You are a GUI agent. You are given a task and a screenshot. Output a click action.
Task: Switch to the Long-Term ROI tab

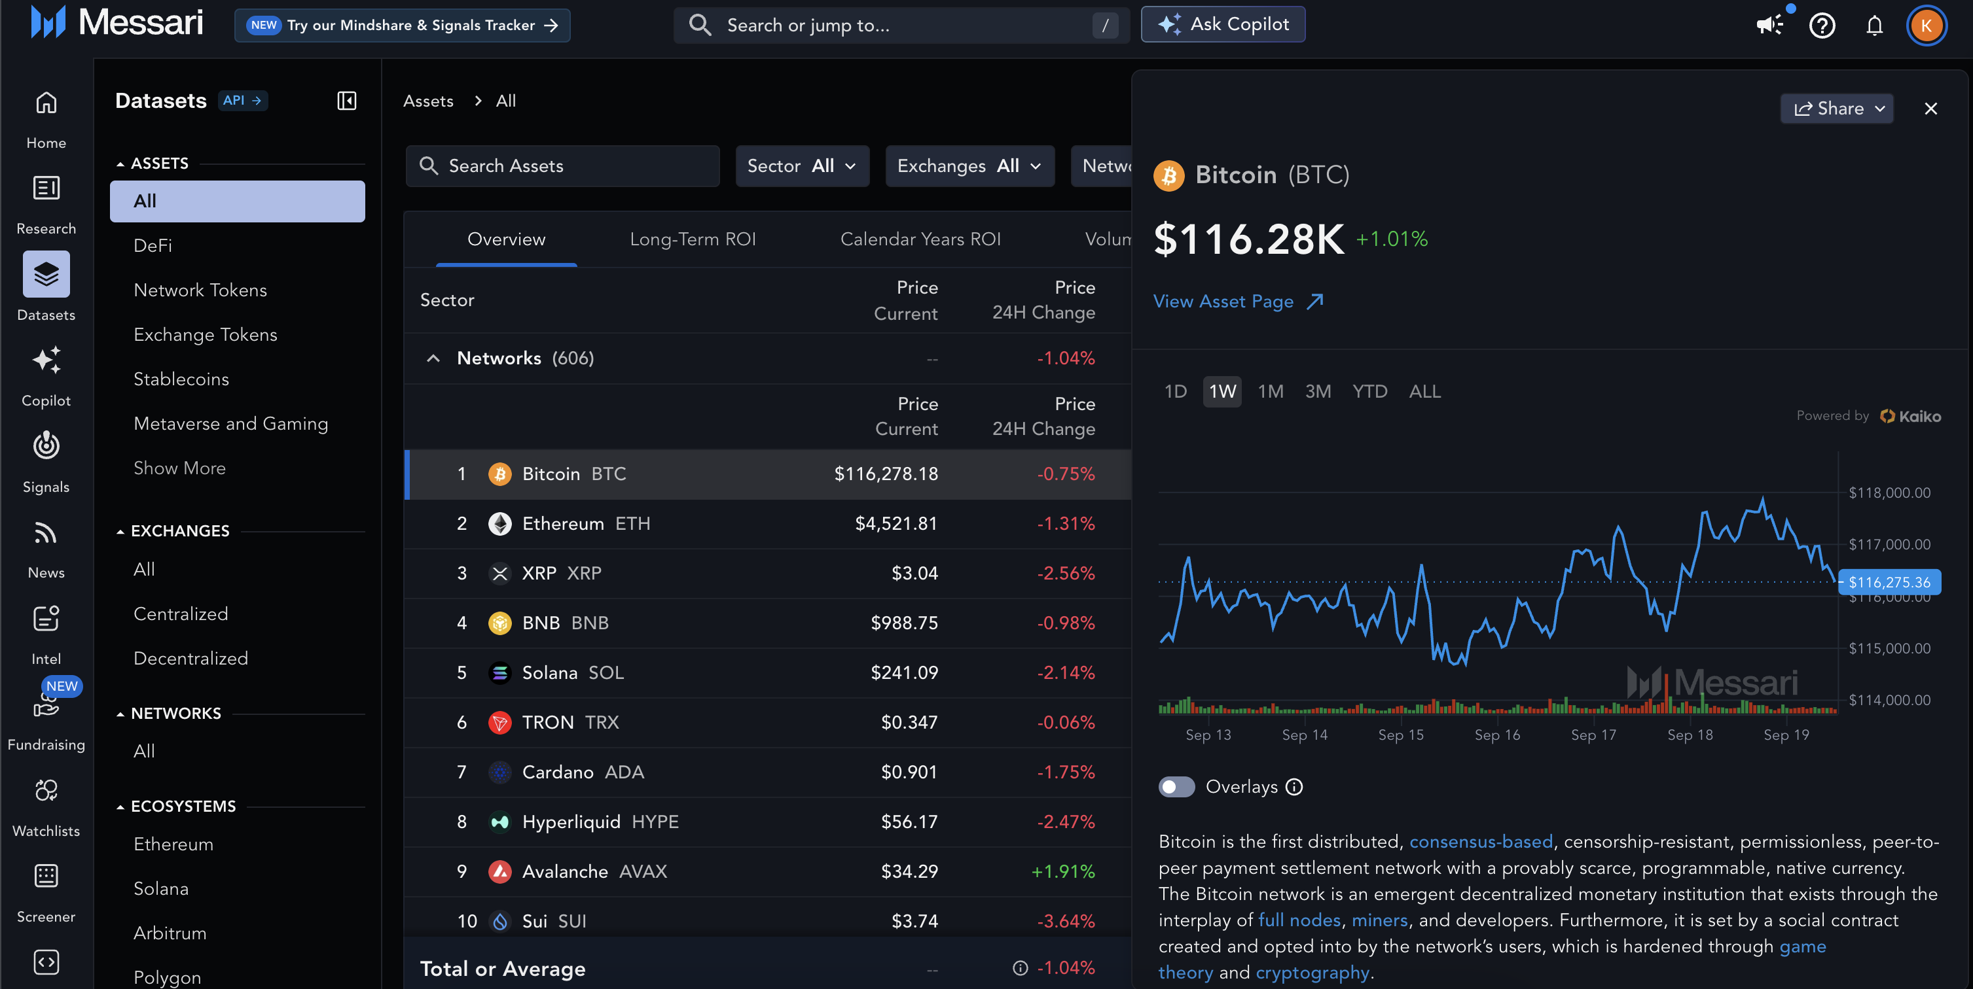tap(693, 239)
